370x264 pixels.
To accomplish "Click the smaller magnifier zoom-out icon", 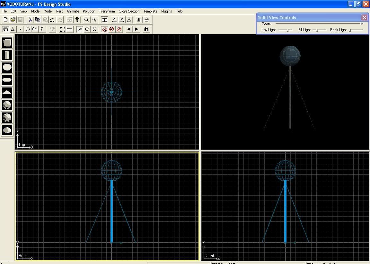I will [x=94, y=20].
